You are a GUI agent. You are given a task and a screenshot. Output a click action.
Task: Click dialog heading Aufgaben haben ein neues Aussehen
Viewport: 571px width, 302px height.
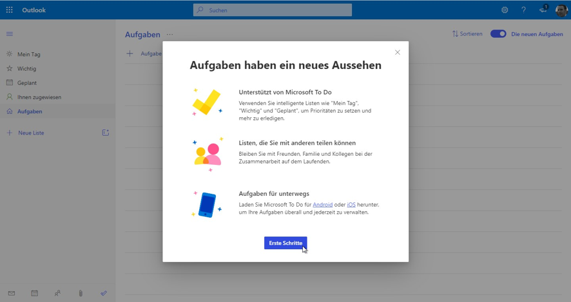point(285,65)
